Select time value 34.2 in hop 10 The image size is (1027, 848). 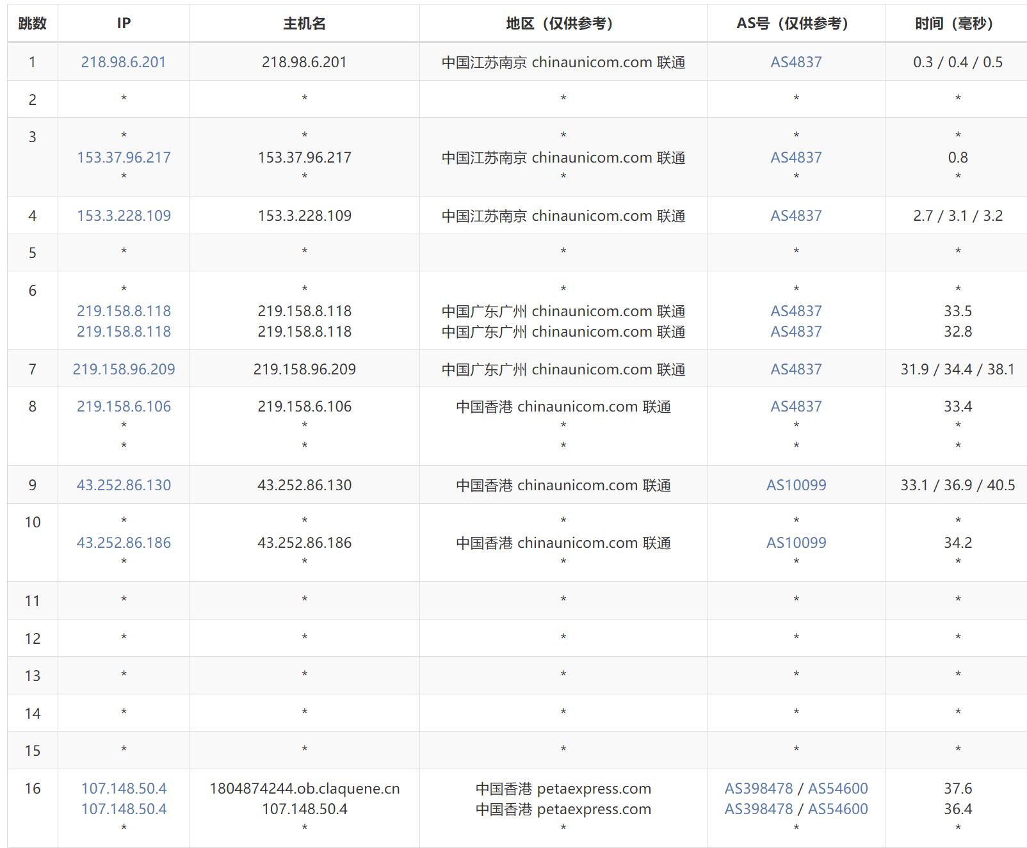[958, 543]
